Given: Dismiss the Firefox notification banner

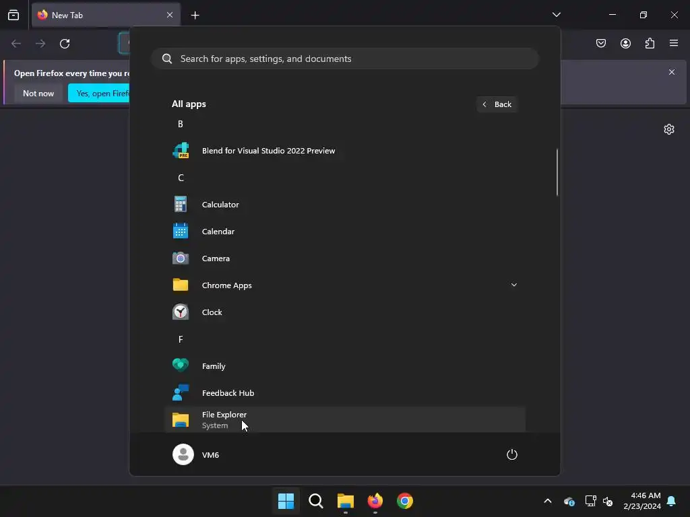Looking at the screenshot, I should tap(672, 72).
